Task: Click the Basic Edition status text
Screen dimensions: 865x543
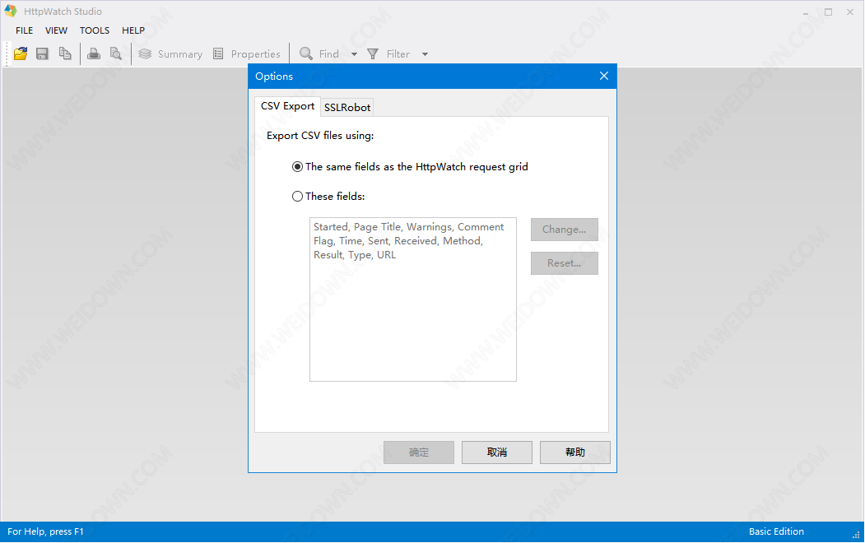Action: tap(776, 531)
